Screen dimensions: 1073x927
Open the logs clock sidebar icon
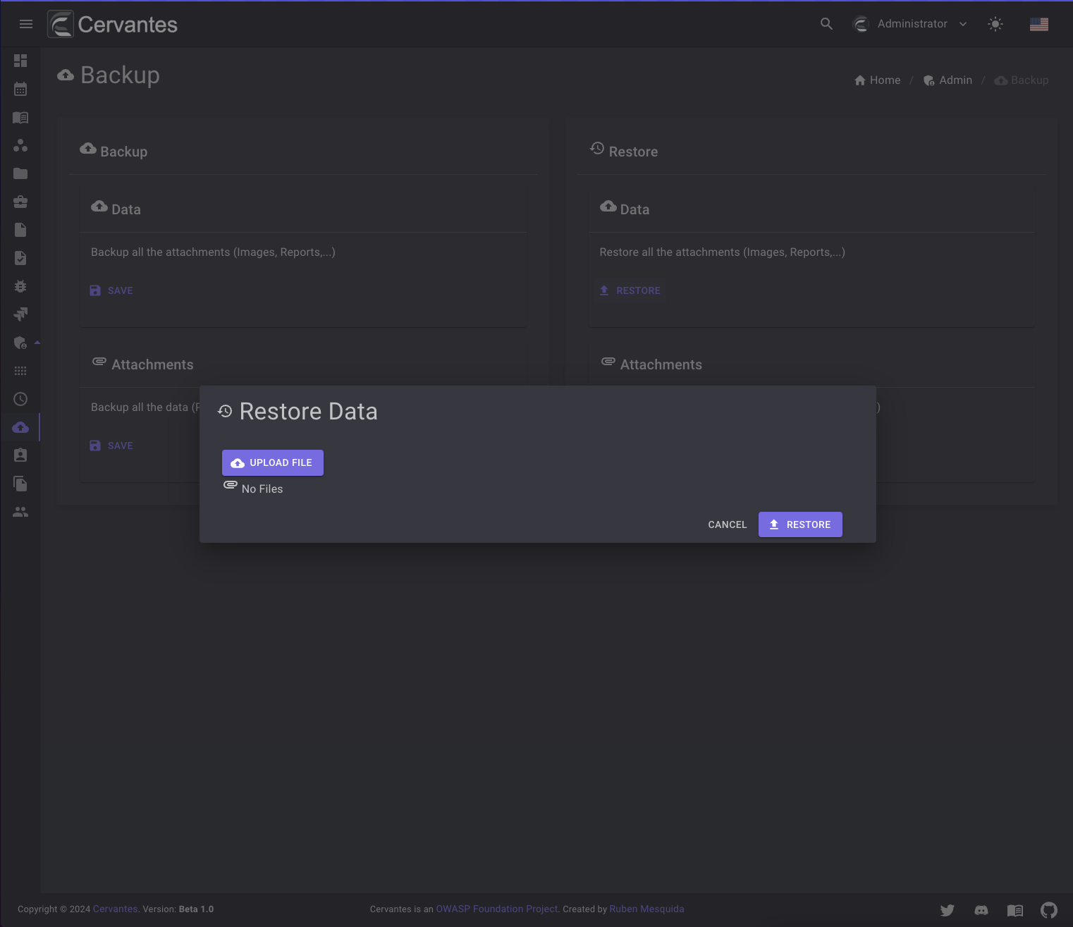coord(20,399)
